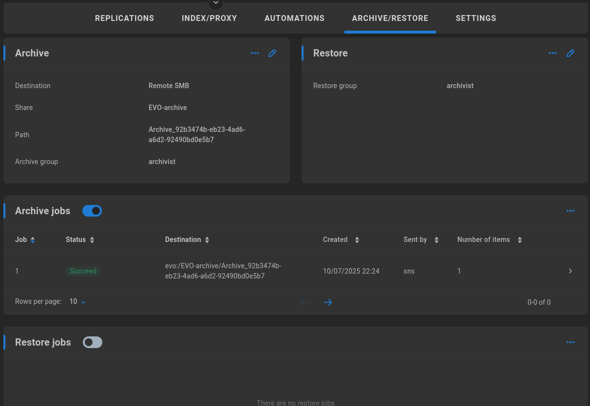Go to previous page of archive jobs

pyautogui.click(x=305, y=302)
